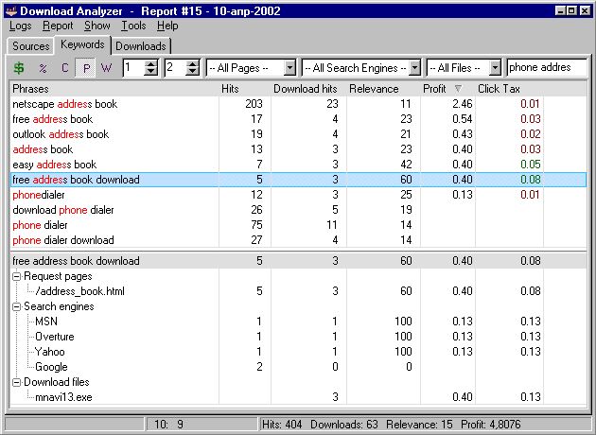Decrease the first spinner showing 1
This screenshot has height=435, width=596.
151,72
